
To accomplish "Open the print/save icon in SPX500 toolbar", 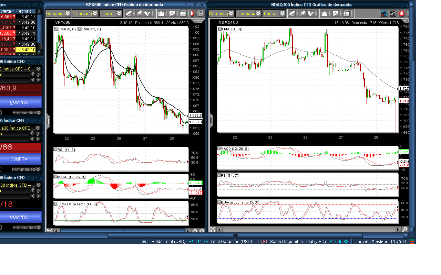I will (161, 13).
